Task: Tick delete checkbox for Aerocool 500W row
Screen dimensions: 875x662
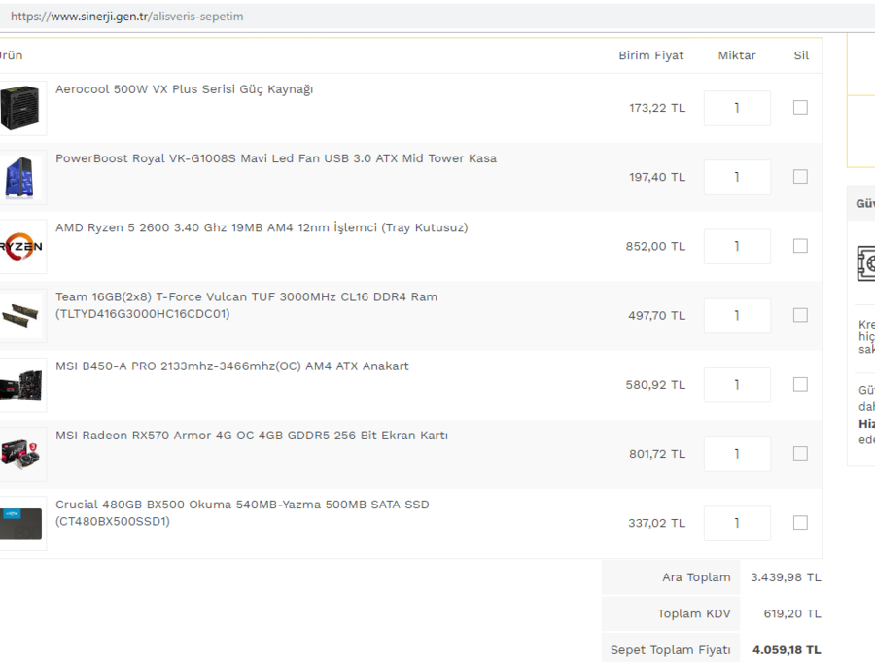Action: coord(800,107)
